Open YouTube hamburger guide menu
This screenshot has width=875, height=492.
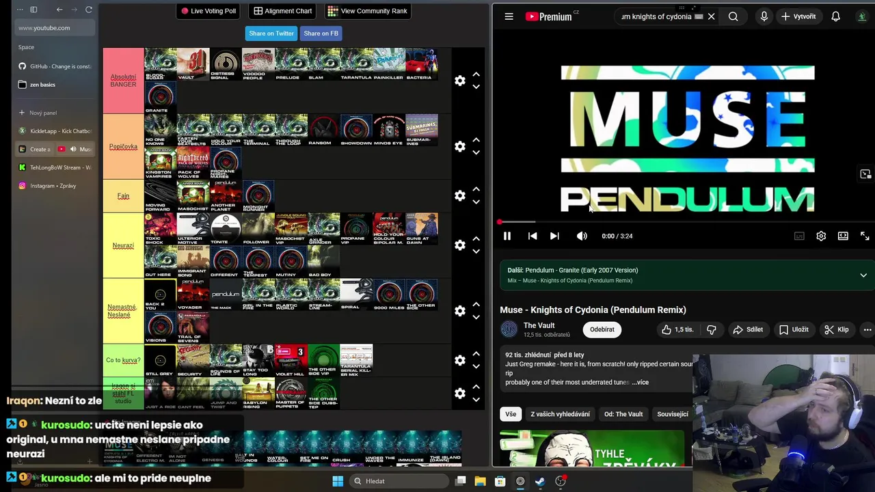(509, 16)
